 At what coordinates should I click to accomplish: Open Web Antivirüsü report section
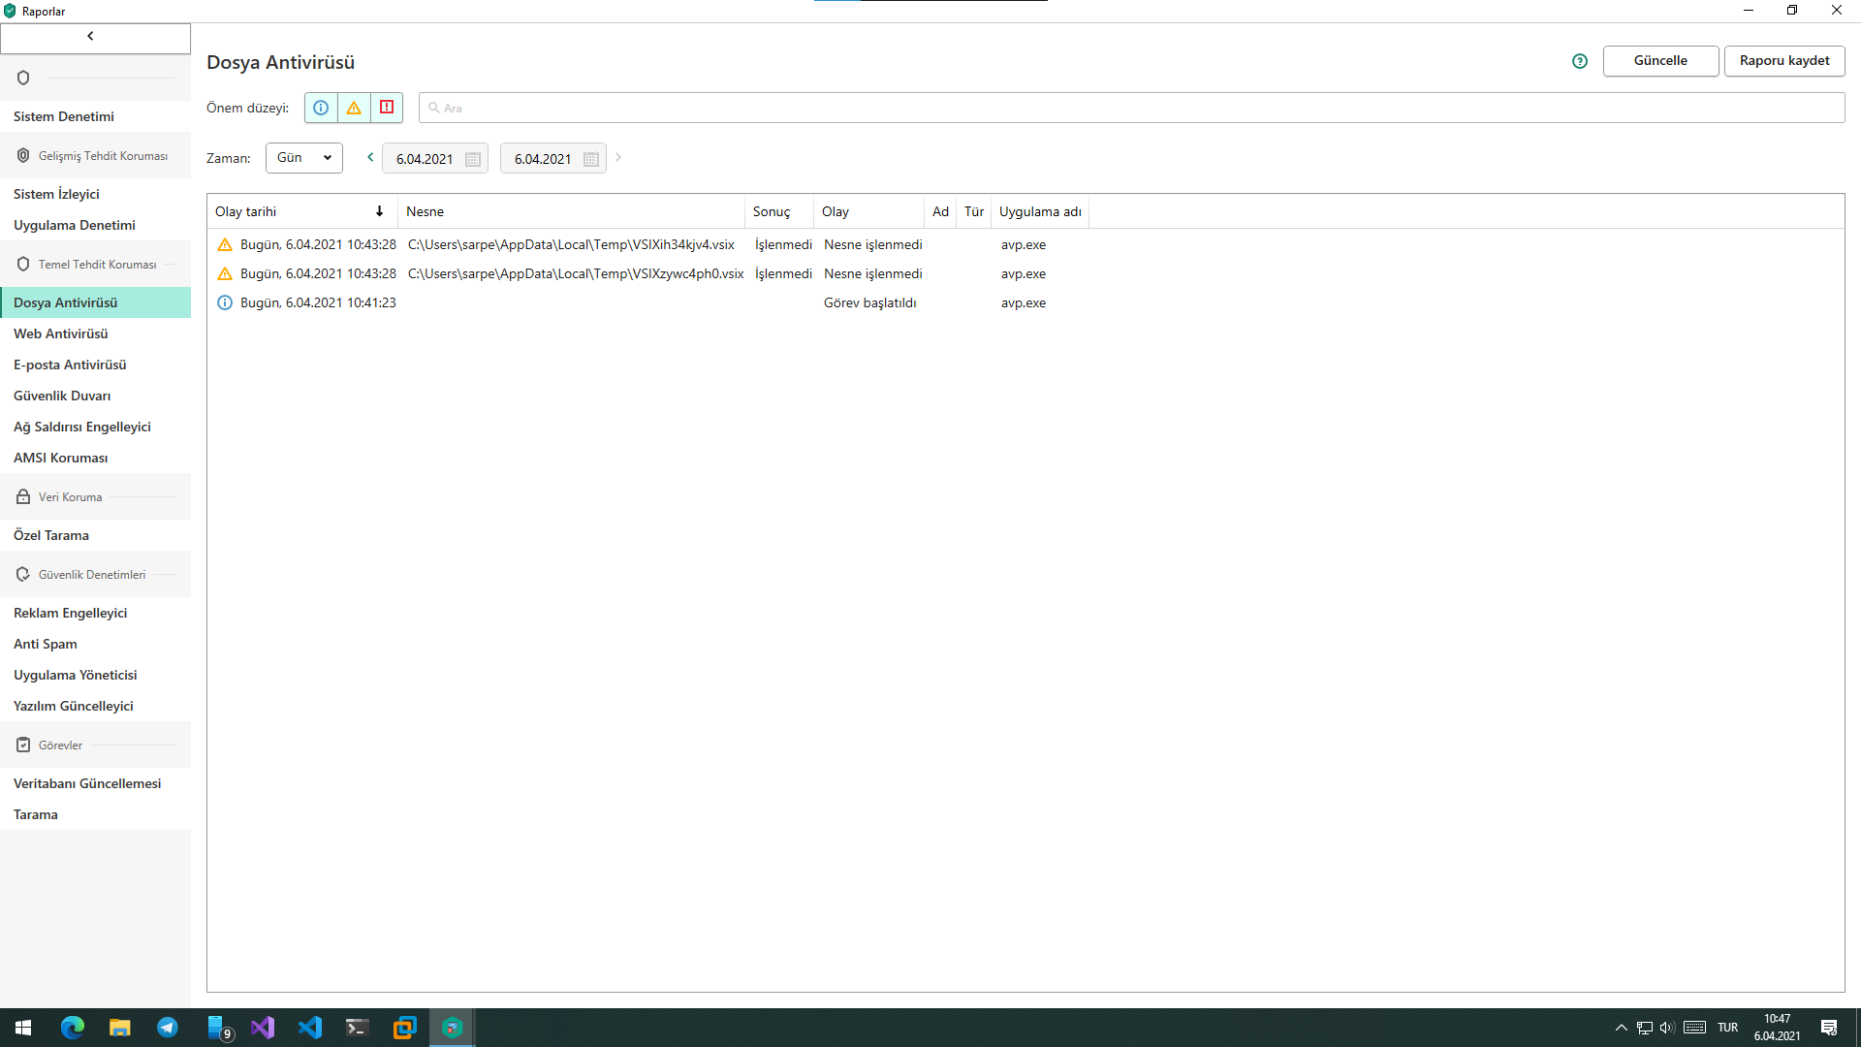coord(61,333)
